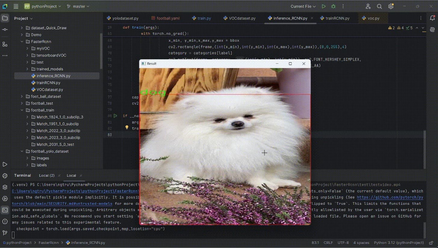
Task: Open Git tool window in left sidebar
Action: tap(5, 233)
